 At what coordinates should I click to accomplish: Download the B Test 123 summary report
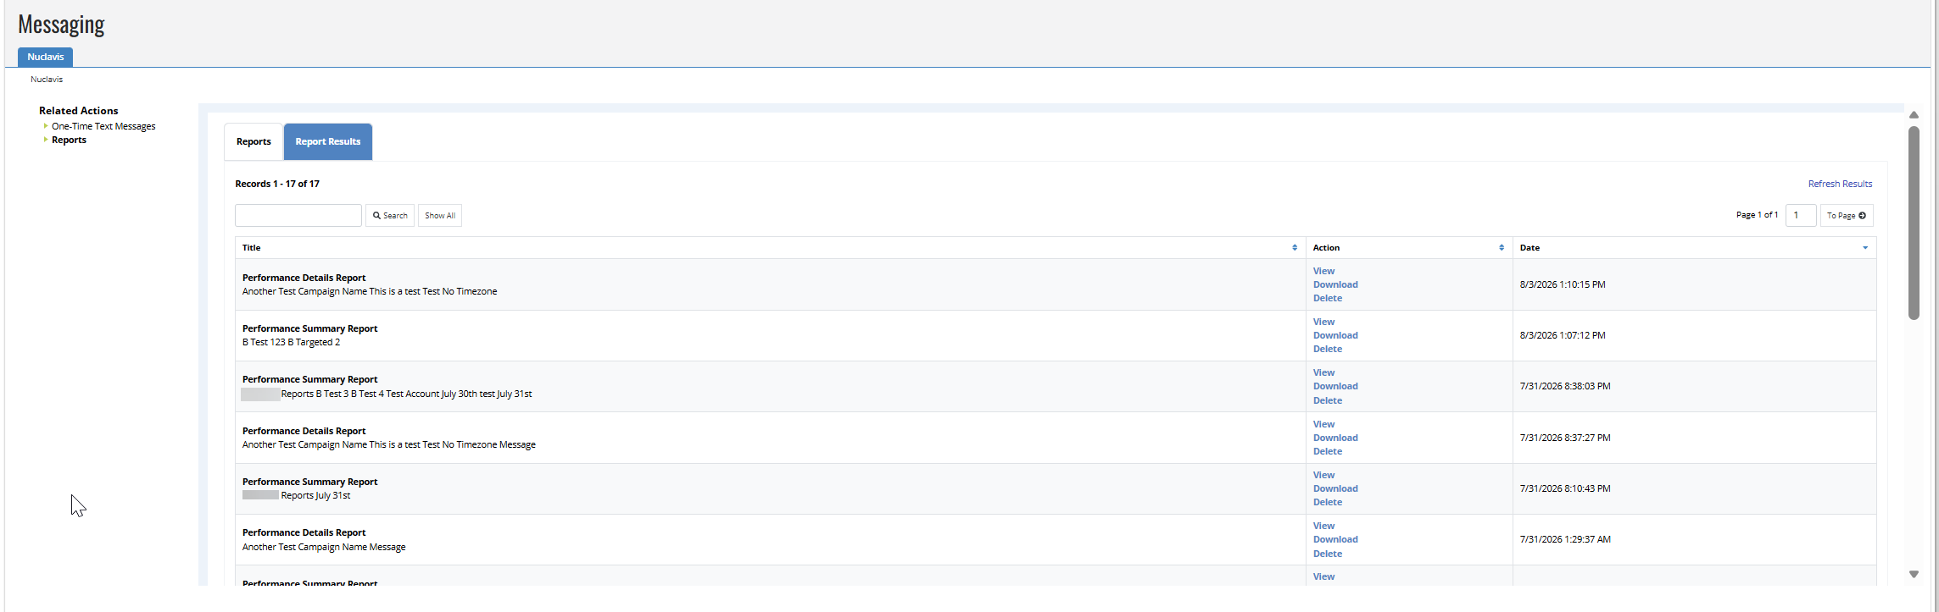(x=1335, y=335)
